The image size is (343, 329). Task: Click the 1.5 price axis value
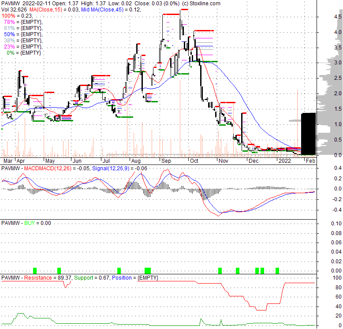[338, 109]
